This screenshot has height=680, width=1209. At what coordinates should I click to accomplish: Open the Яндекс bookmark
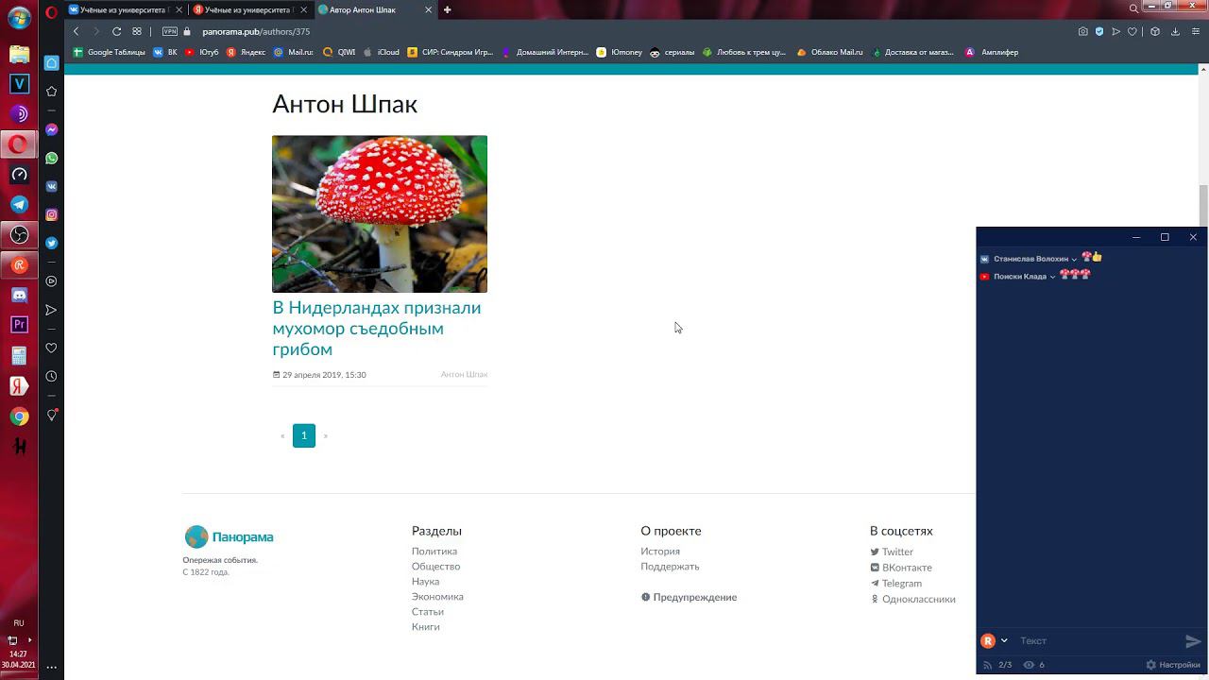tap(246, 52)
